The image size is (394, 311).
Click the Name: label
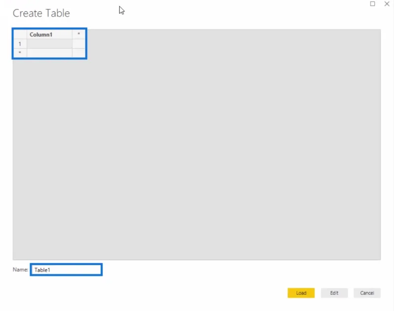click(20, 270)
